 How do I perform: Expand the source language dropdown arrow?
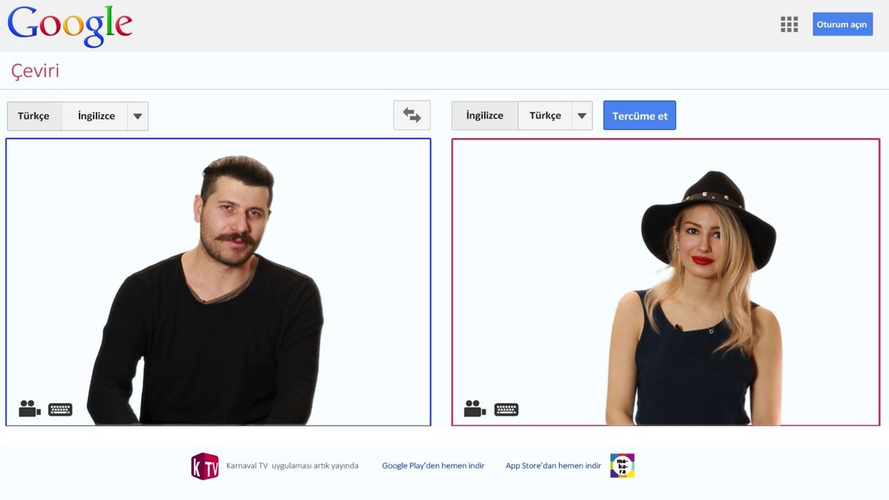tap(138, 116)
